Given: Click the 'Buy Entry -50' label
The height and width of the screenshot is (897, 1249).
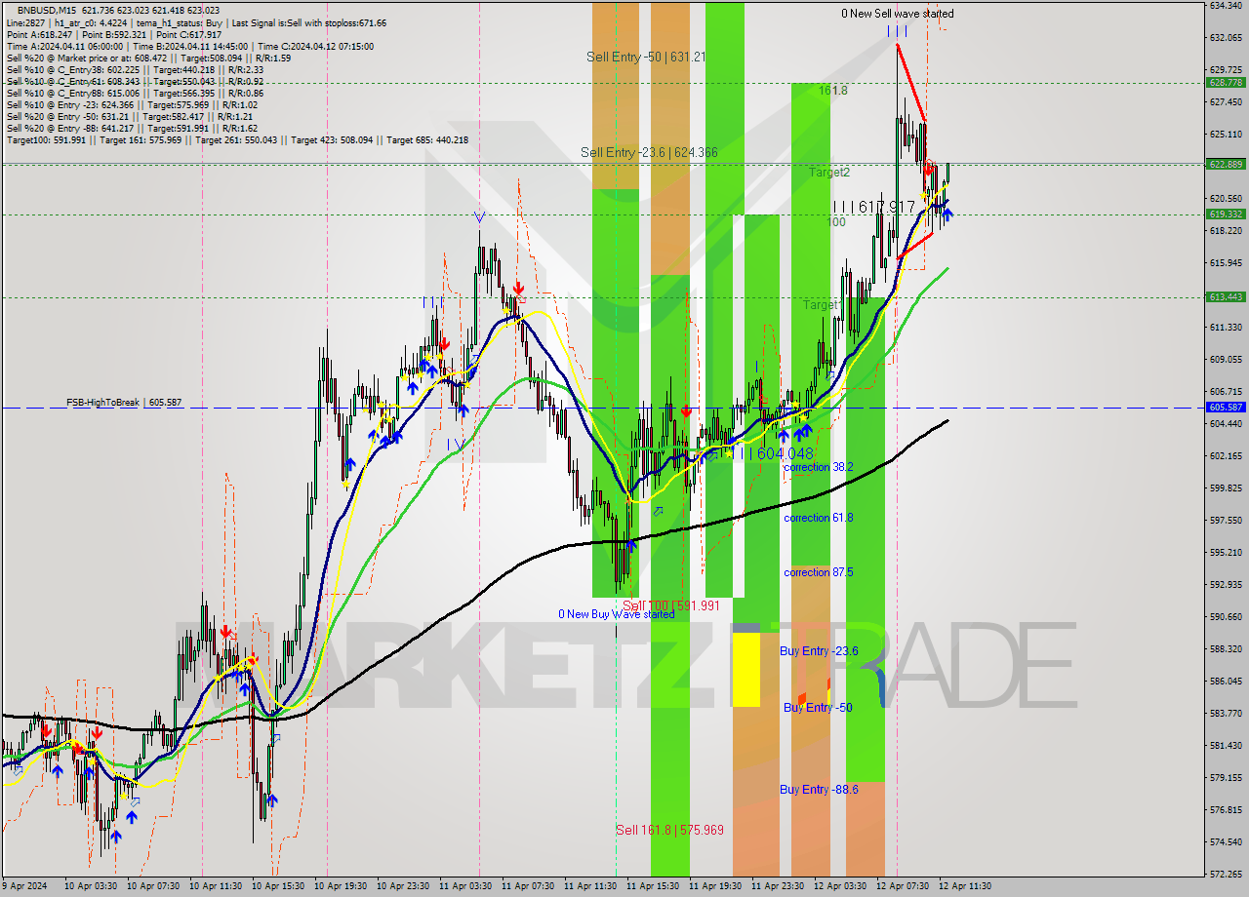Looking at the screenshot, I should click(x=818, y=708).
